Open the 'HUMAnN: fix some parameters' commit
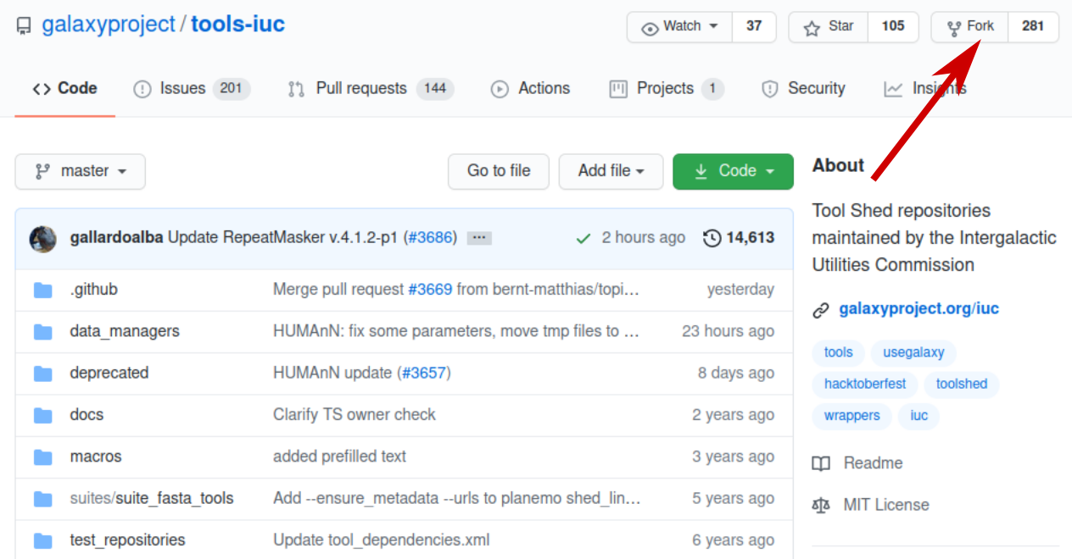 point(456,331)
